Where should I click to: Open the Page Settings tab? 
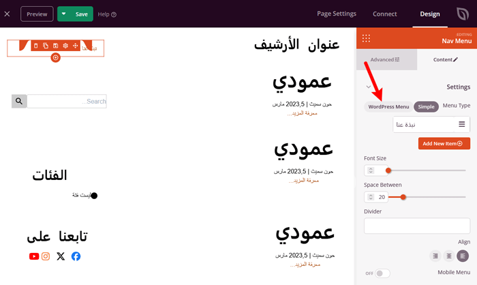(x=337, y=14)
